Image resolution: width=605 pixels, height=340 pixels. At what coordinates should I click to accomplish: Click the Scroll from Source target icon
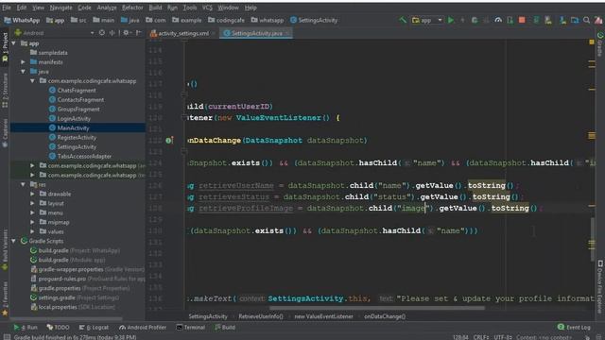pos(102,33)
